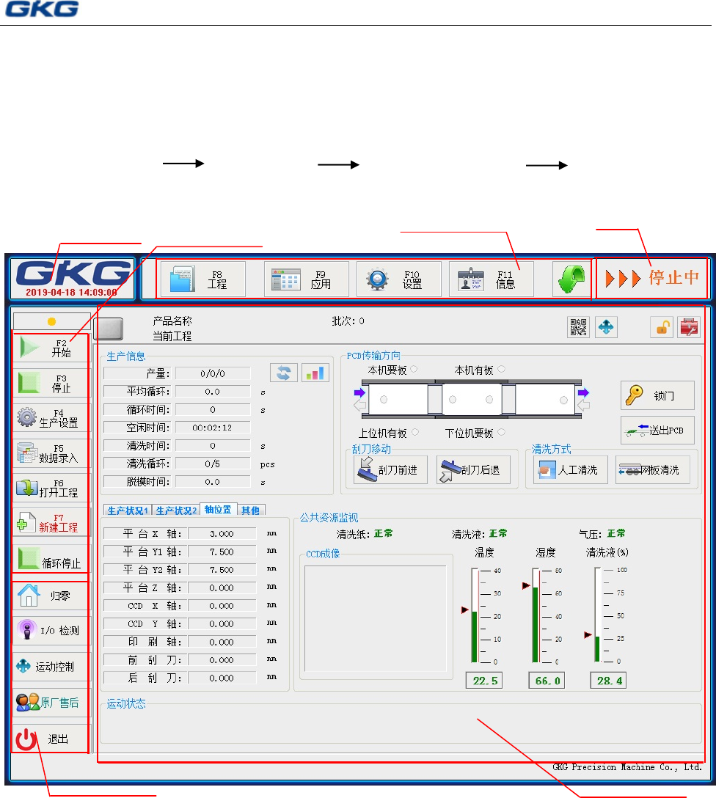Click the 湿度 gauge bar
The height and width of the screenshot is (798, 716).
[x=536, y=615]
